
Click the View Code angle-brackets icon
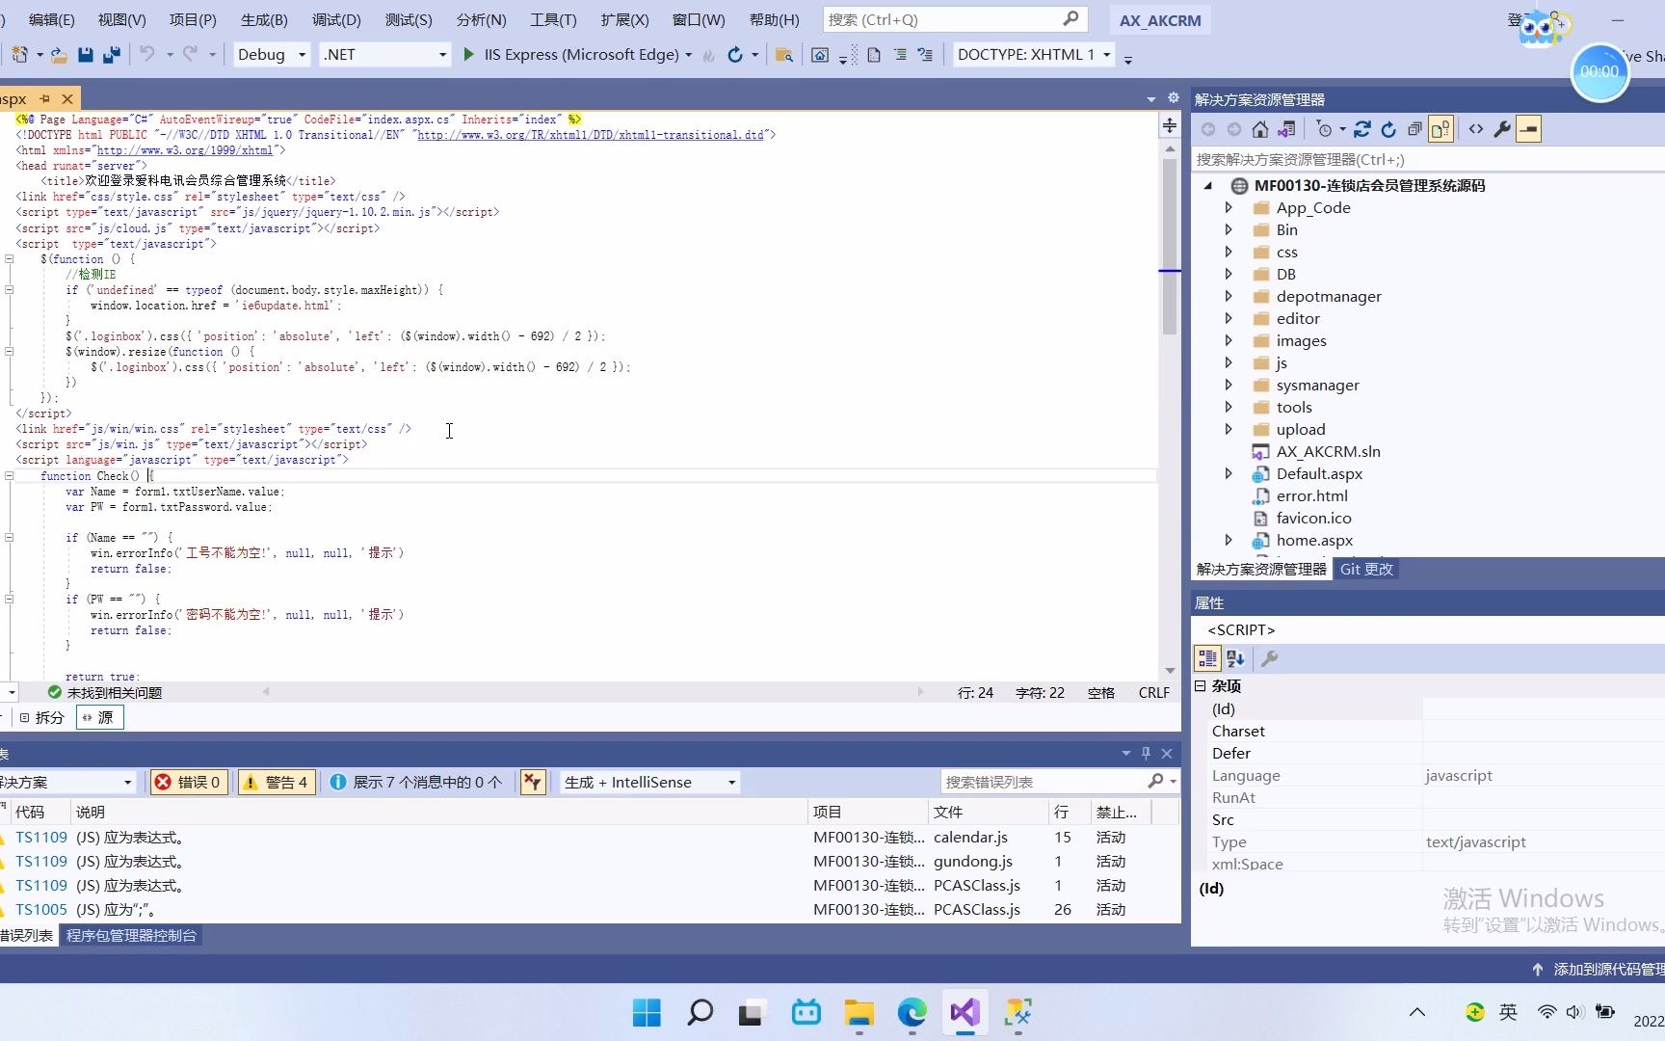click(1476, 129)
